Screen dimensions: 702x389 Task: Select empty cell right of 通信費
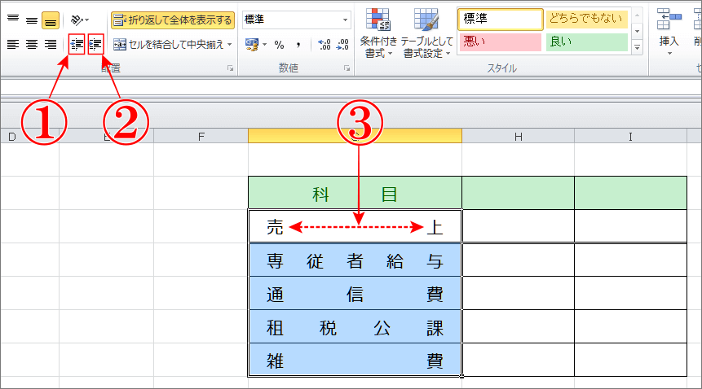[518, 294]
